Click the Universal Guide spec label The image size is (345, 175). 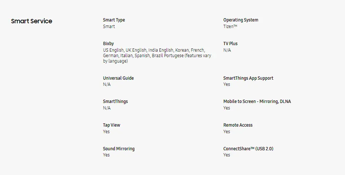[118, 78]
